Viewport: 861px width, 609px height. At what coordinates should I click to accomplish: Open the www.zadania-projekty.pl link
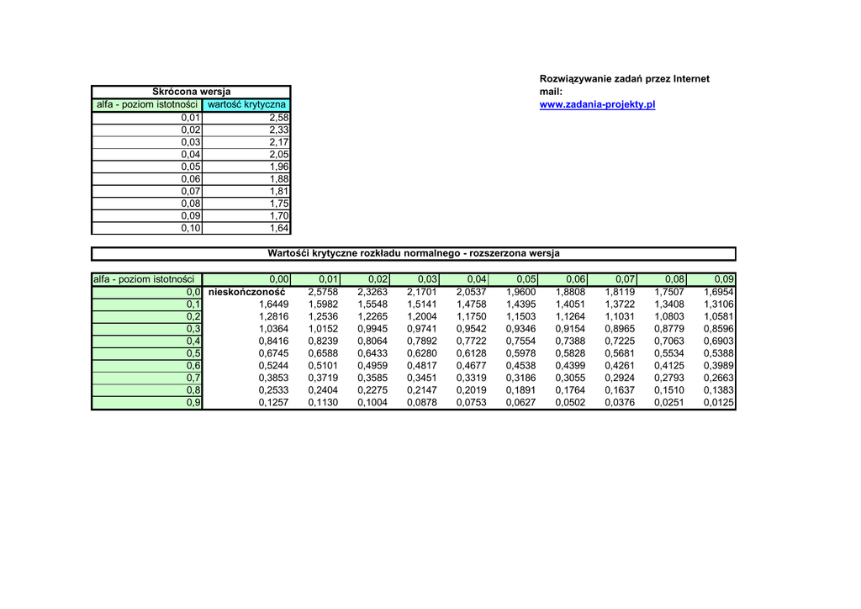click(596, 104)
